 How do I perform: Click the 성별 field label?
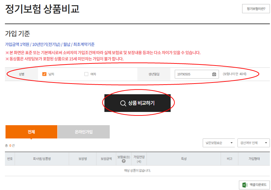(x=21, y=74)
